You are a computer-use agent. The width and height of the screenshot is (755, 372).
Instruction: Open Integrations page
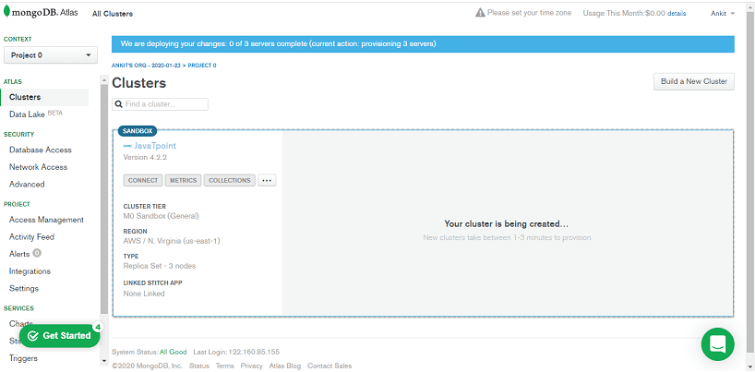coord(30,271)
